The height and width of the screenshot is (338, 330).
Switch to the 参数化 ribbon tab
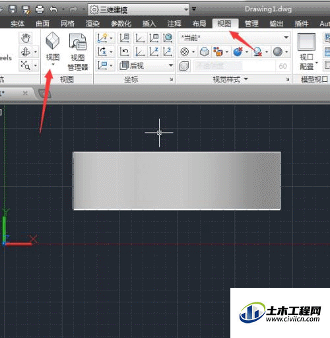coord(121,24)
